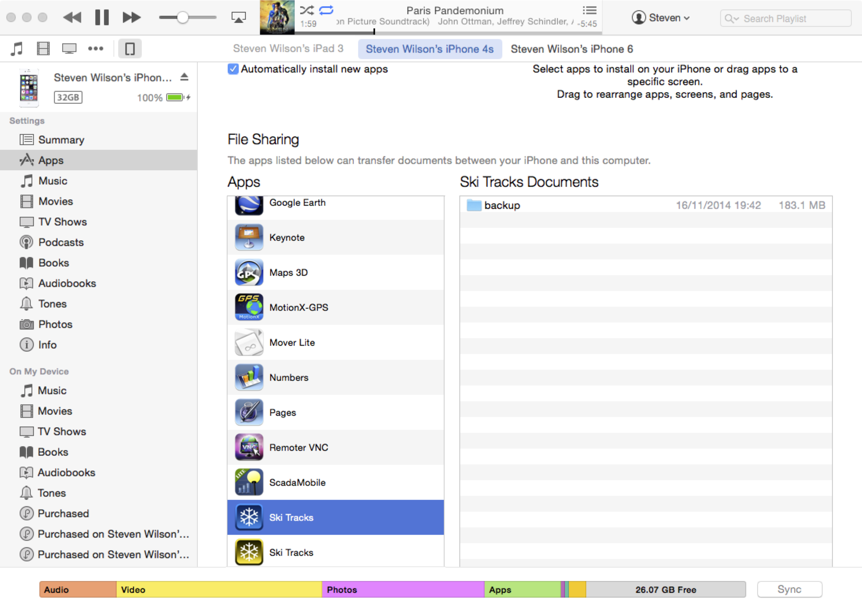Open Tones under Settings

pos(98,304)
